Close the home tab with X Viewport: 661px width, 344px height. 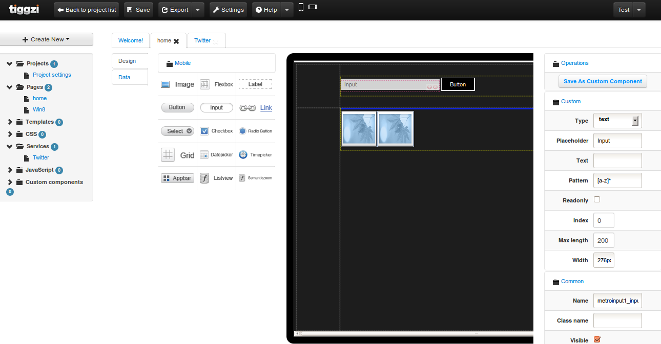[x=176, y=41]
